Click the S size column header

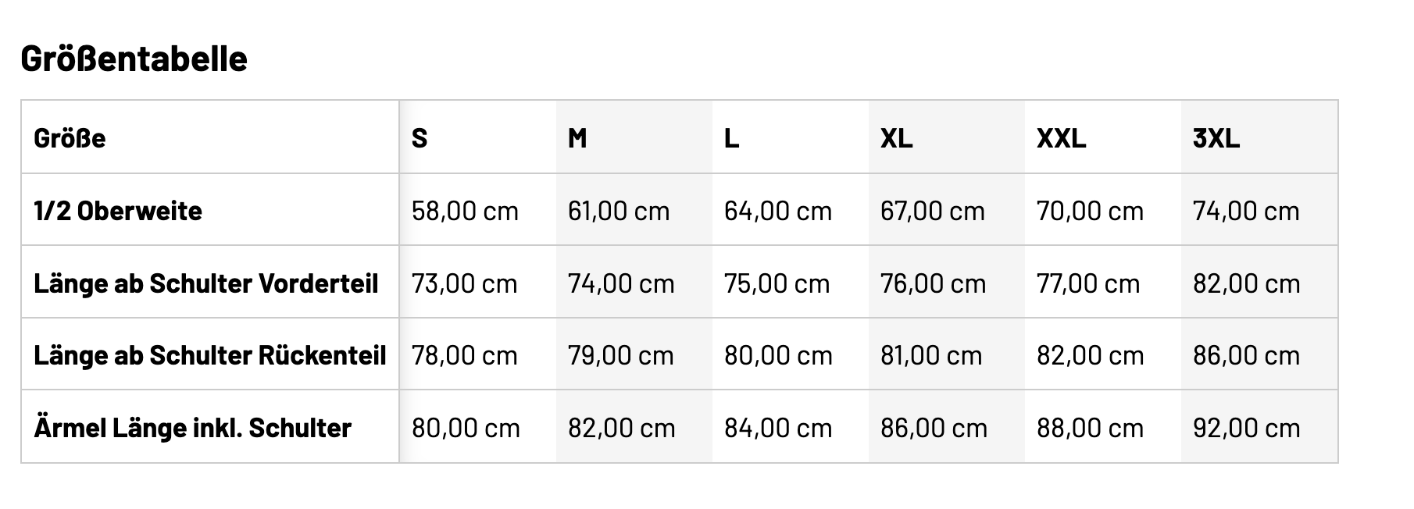click(x=420, y=138)
